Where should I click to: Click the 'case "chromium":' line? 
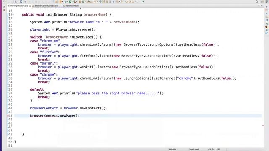pyautogui.click(x=46, y=41)
